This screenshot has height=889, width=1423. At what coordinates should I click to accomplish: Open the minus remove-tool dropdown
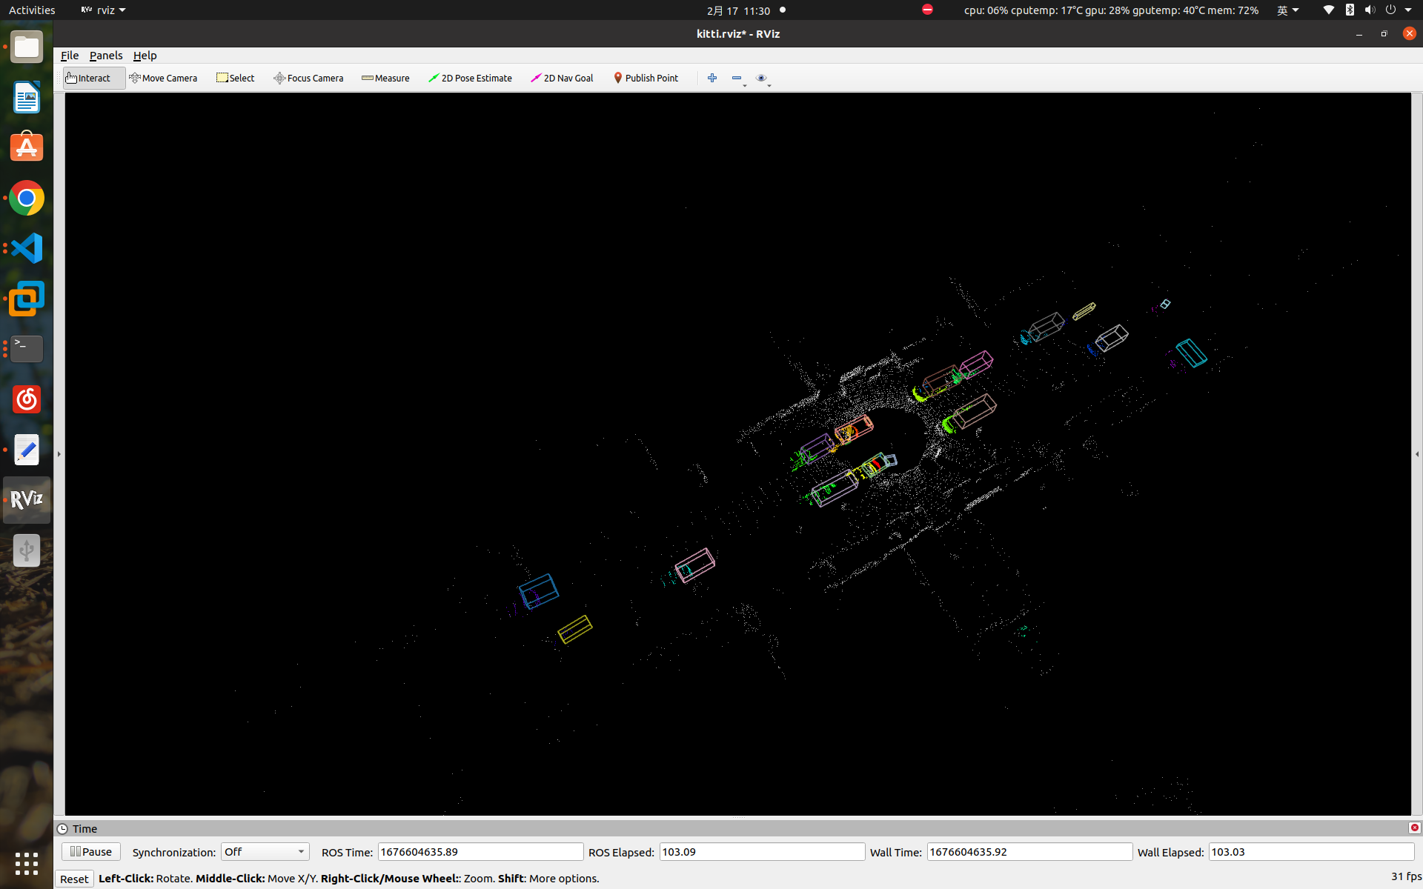[738, 79]
